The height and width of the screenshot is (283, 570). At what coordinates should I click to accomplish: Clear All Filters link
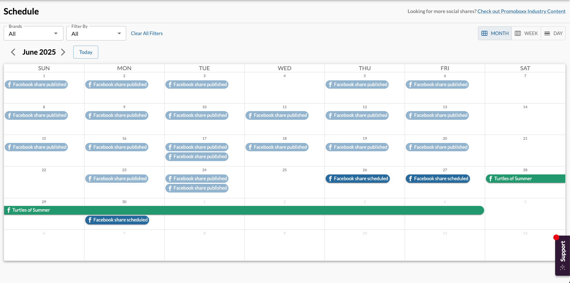coord(147,33)
